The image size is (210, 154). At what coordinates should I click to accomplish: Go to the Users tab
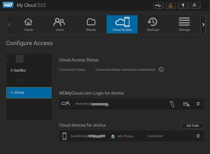pyautogui.click(x=60, y=24)
